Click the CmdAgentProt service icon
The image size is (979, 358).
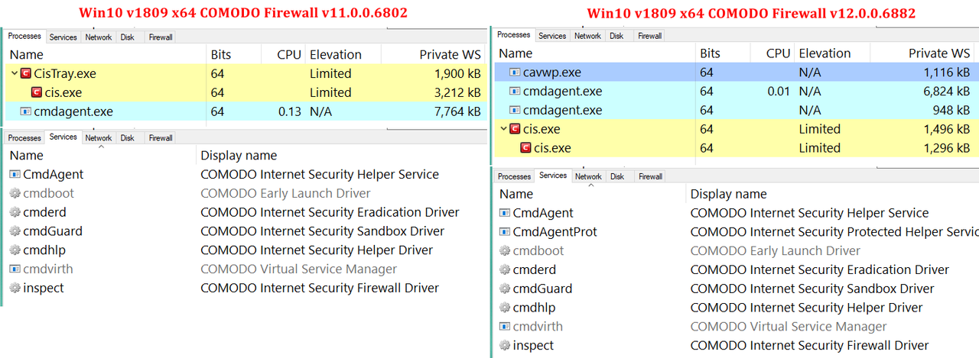tap(505, 232)
